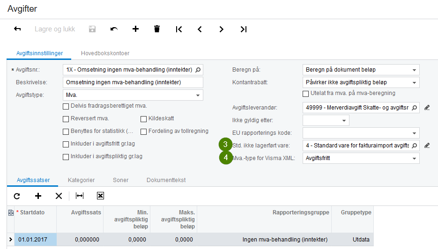Screen dimensions: 438x249
Task: Enable Inkluder i avgiftsfritt gr.lag
Action: pyautogui.click(x=66, y=144)
